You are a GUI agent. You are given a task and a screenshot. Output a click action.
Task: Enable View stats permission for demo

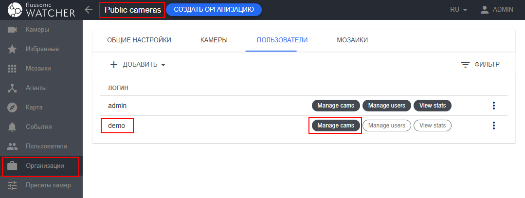pos(433,126)
